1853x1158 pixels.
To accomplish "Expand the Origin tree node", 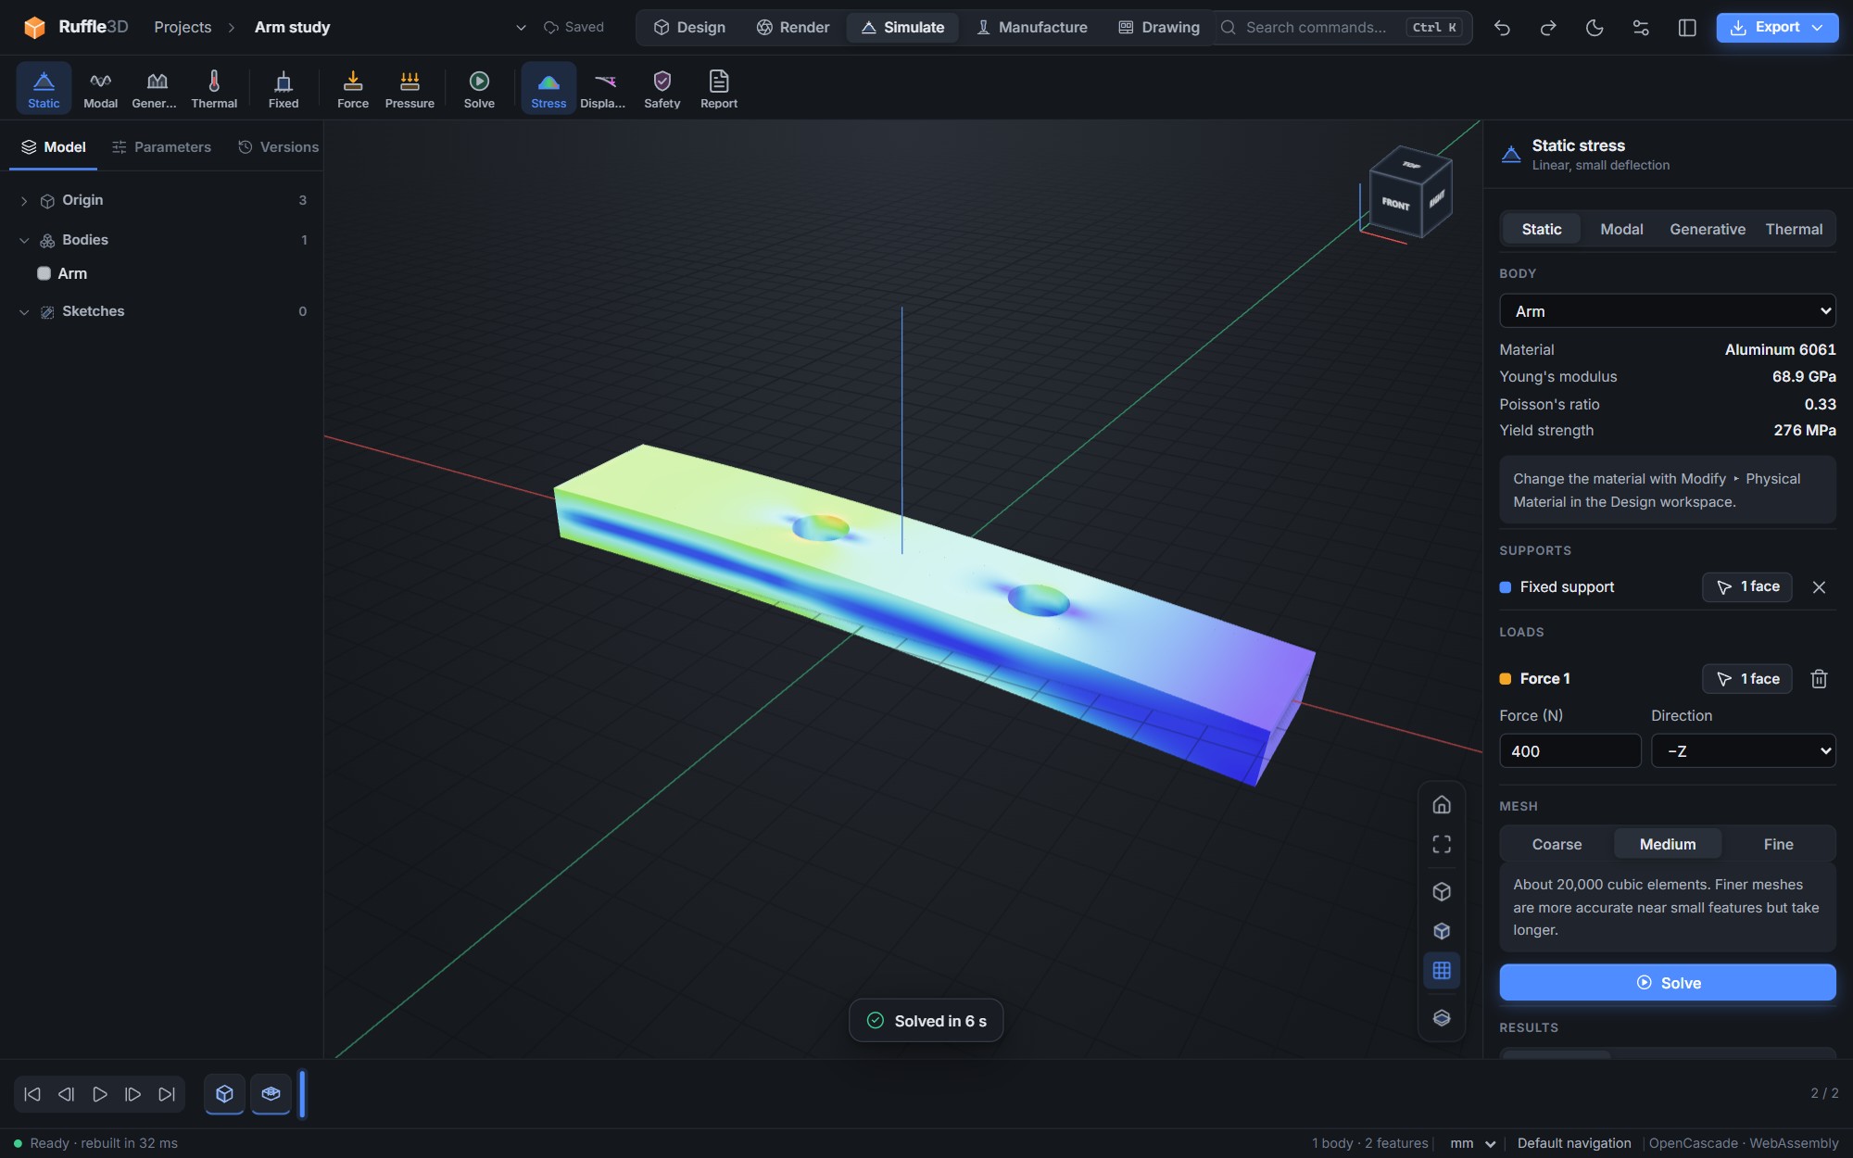I will click(24, 201).
